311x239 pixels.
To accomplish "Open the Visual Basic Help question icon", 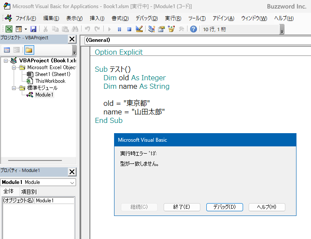I will (194, 29).
